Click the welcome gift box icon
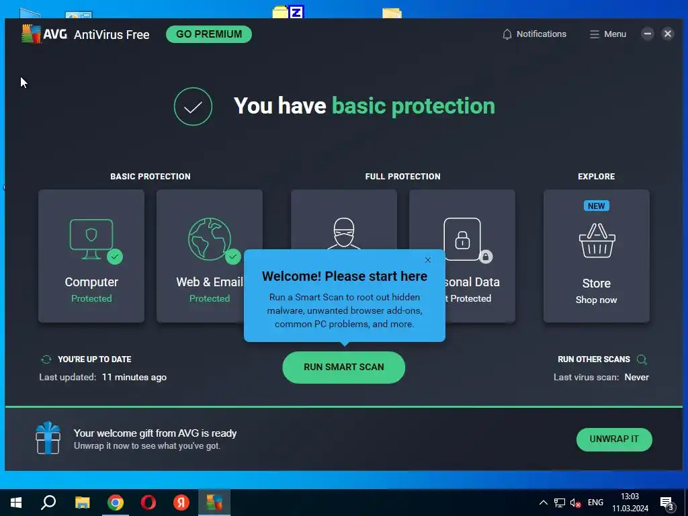This screenshot has height=516, width=688. (x=48, y=437)
